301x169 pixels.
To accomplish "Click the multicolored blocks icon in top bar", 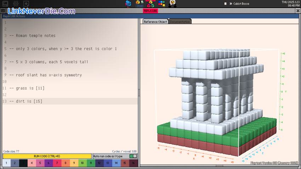I will 162,4.
